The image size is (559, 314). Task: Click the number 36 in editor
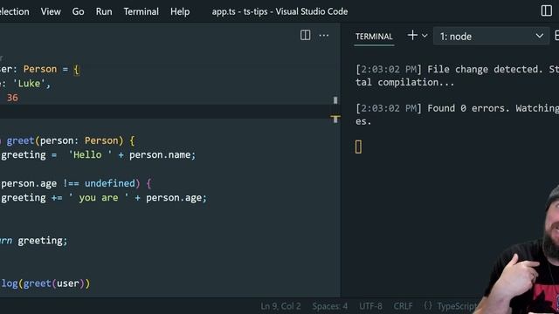12,98
